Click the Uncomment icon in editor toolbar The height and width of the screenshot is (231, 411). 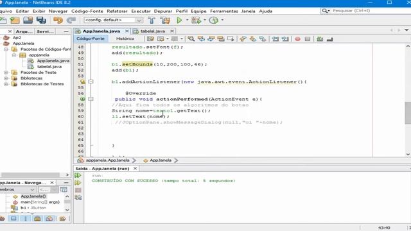tap(329, 38)
